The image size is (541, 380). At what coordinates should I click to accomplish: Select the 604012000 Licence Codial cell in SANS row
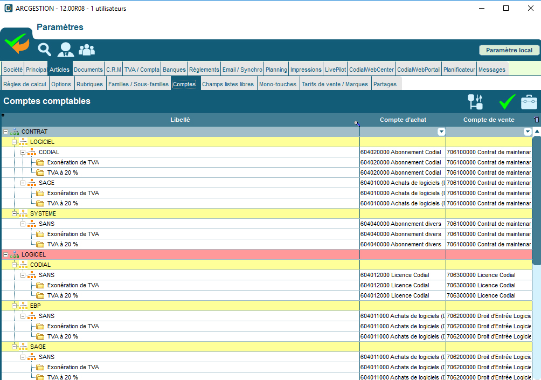401,275
